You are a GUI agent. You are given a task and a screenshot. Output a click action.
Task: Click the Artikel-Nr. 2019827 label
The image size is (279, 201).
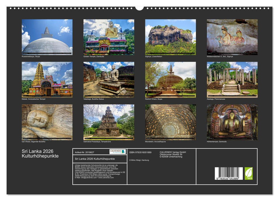click(84, 152)
